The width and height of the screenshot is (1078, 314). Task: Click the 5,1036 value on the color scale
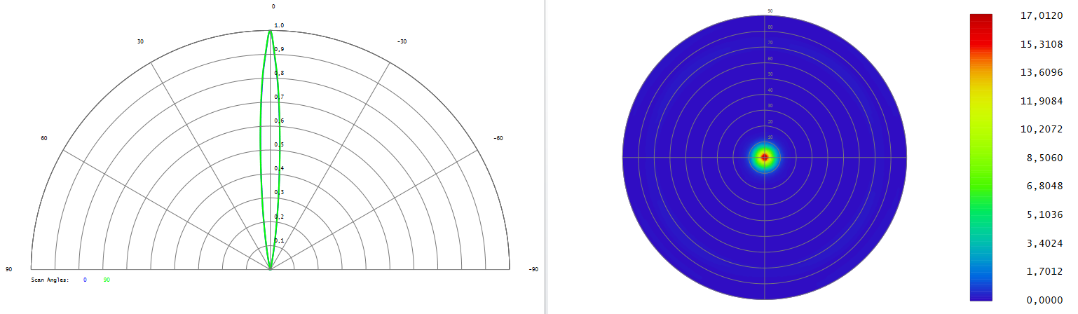1044,215
